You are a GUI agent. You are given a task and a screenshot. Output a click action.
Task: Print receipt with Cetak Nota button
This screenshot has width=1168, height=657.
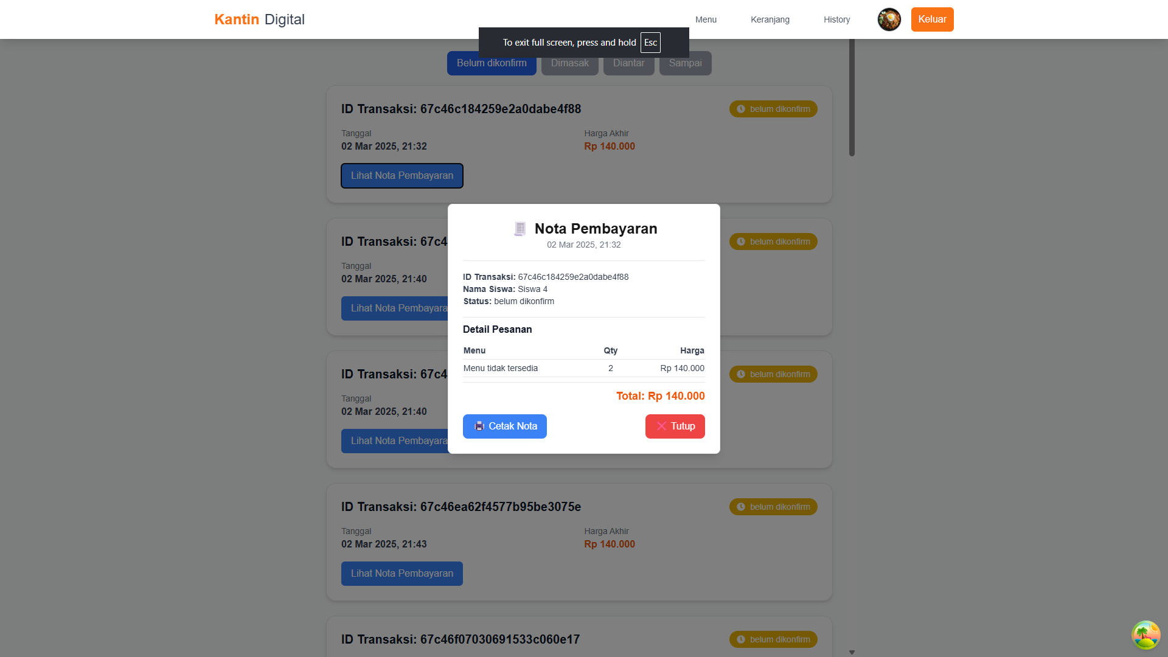point(505,426)
